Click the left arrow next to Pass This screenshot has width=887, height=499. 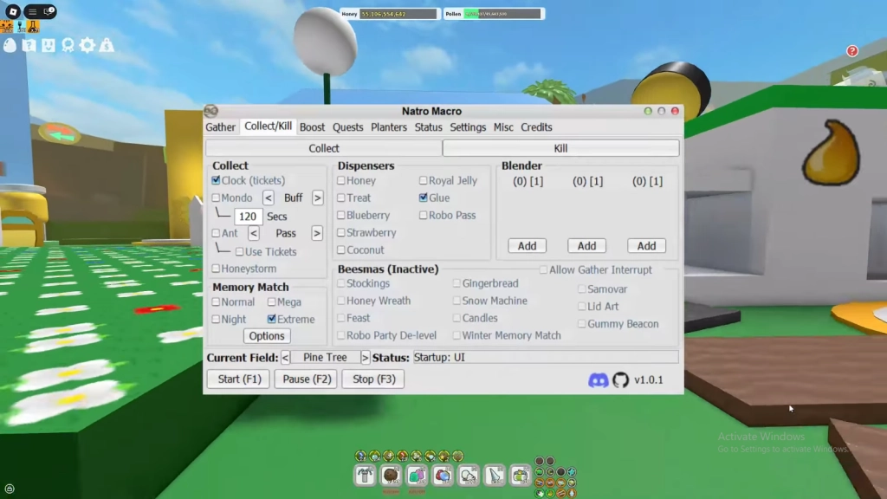click(253, 233)
